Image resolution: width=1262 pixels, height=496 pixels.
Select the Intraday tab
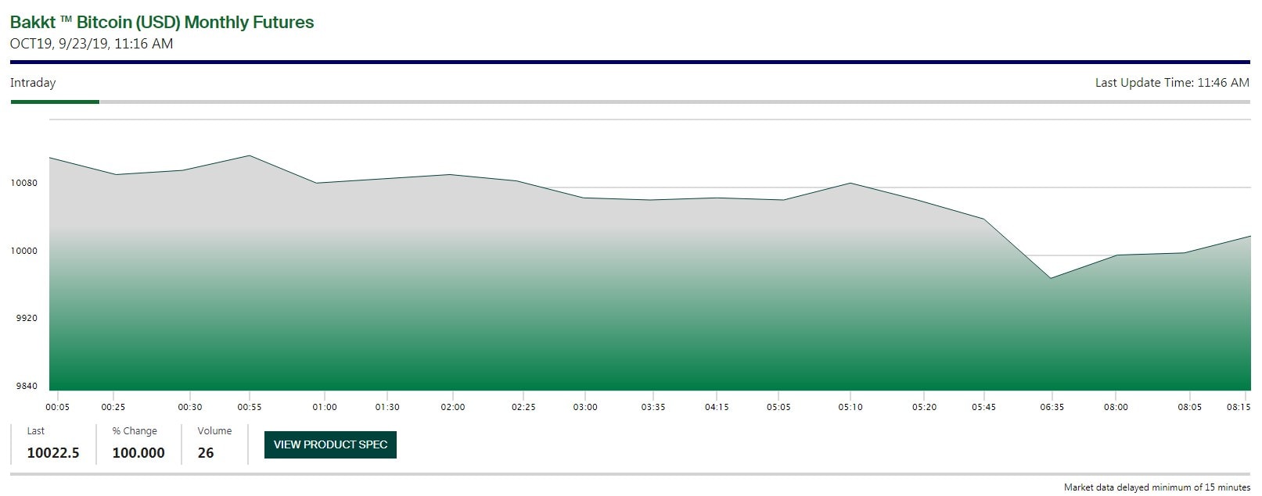click(x=33, y=83)
